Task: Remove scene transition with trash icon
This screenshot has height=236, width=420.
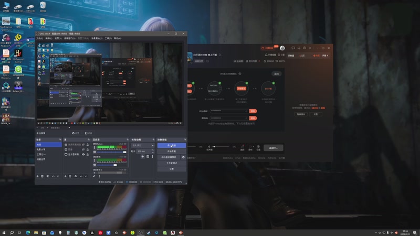Action: pos(148,156)
